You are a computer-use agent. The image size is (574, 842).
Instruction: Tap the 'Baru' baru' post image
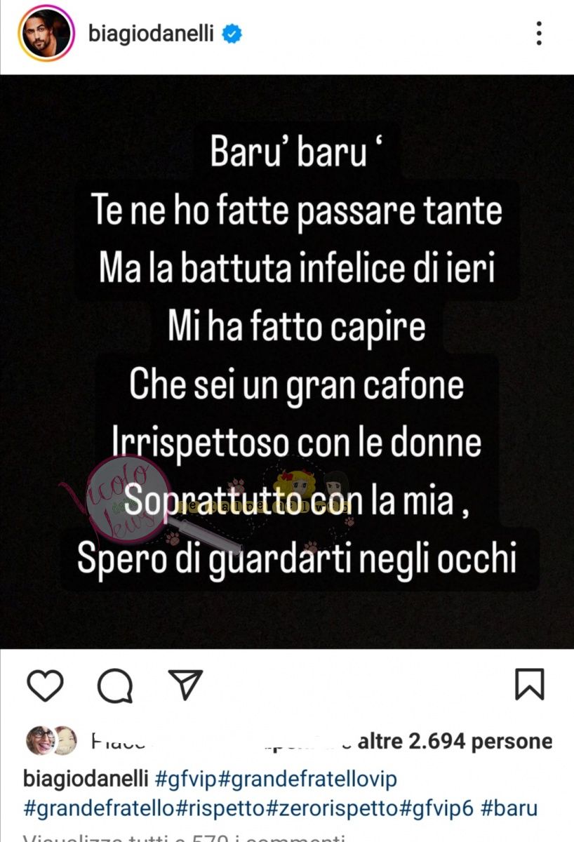pos(287,361)
